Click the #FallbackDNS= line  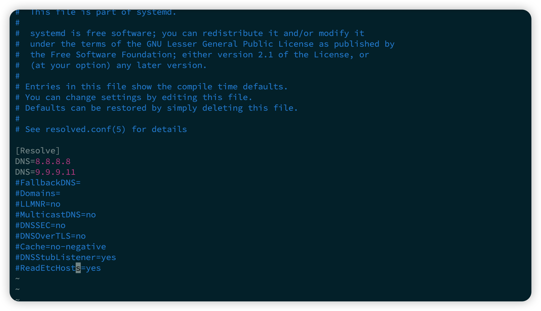[x=48, y=183]
